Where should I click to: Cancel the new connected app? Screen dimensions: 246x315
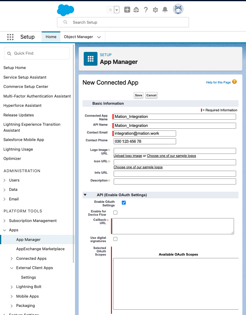tap(151, 95)
